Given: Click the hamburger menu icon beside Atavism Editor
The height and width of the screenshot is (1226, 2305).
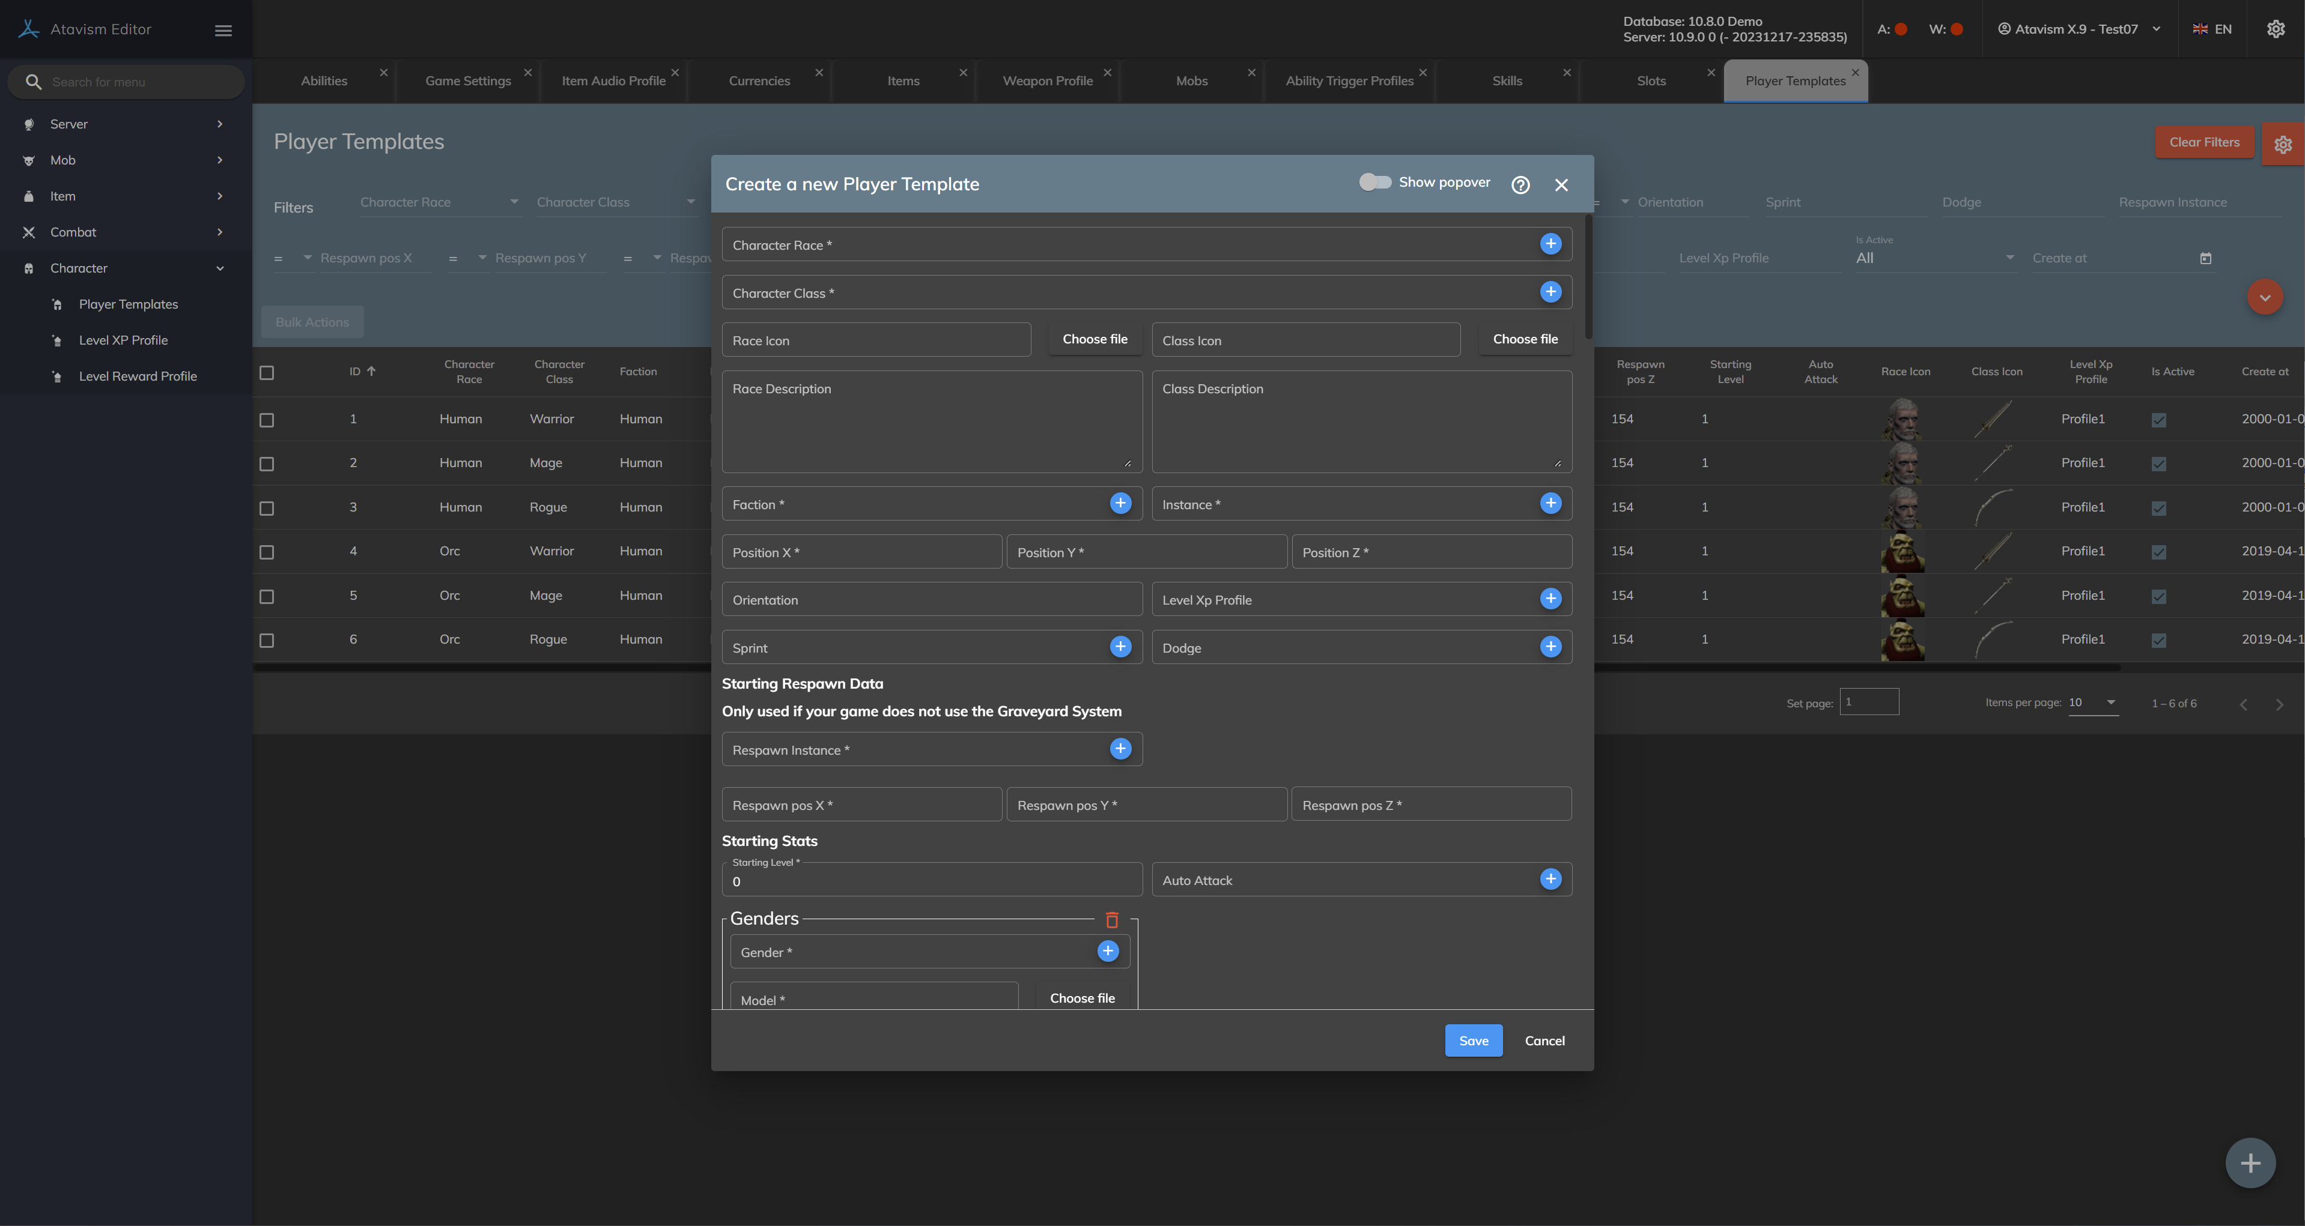Looking at the screenshot, I should pyautogui.click(x=223, y=31).
